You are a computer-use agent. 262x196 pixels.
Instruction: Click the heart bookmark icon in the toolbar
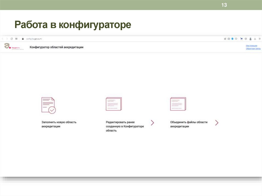coord(236,39)
